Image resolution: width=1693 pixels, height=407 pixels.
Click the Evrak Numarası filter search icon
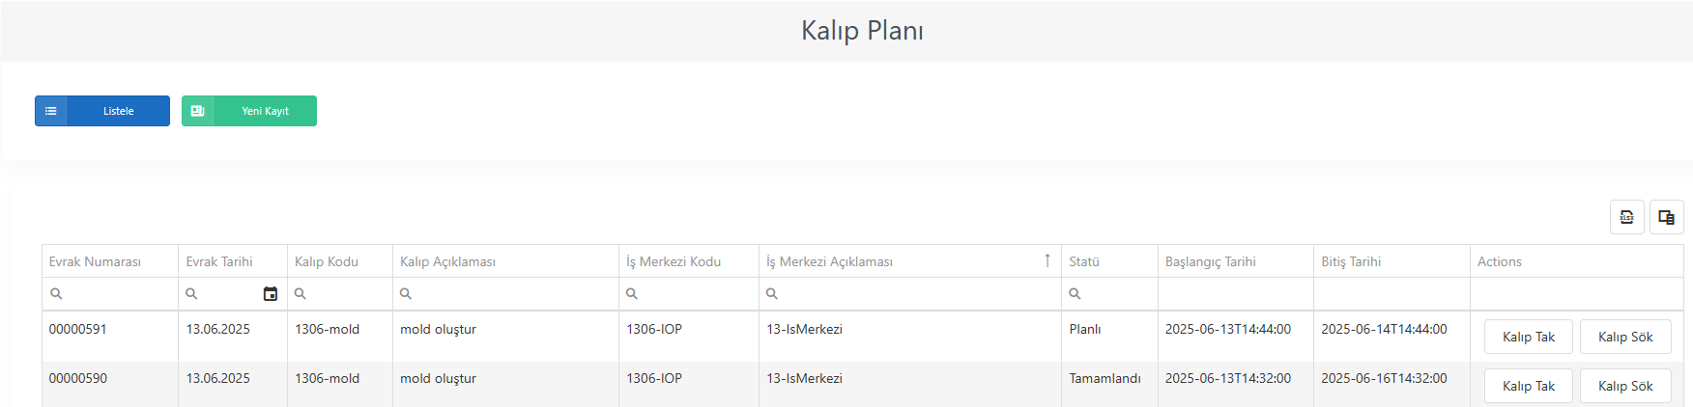tap(56, 294)
